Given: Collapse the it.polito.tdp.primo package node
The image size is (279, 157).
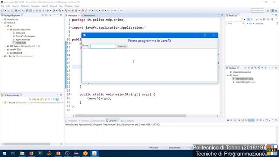Looking at the screenshot, I should [8, 29].
